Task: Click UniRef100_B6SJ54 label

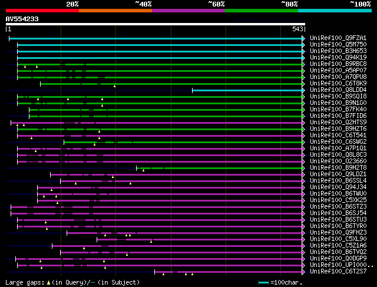Action: 338,213
